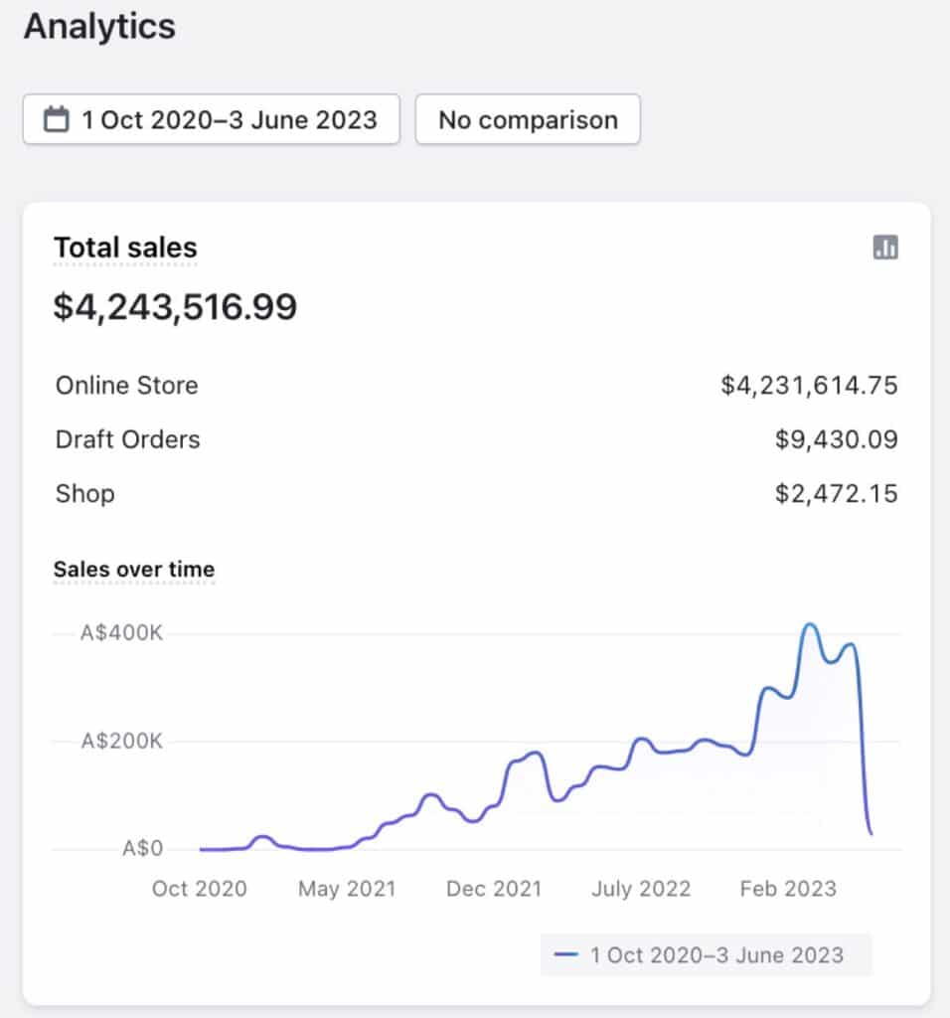Open the No comparison dropdown
The height and width of the screenshot is (1018, 950).
[528, 120]
